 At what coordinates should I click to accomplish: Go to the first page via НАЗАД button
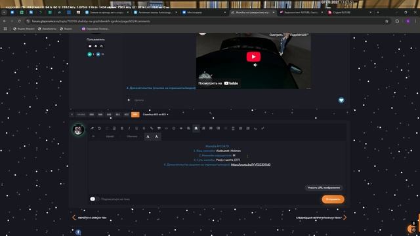(81, 115)
